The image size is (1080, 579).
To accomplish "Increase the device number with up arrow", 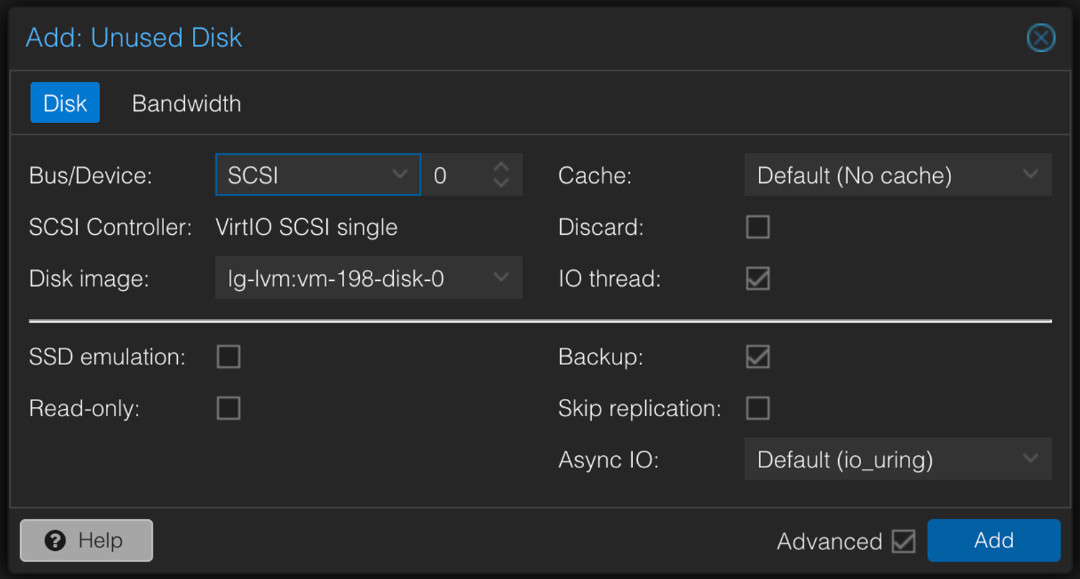I will [501, 168].
